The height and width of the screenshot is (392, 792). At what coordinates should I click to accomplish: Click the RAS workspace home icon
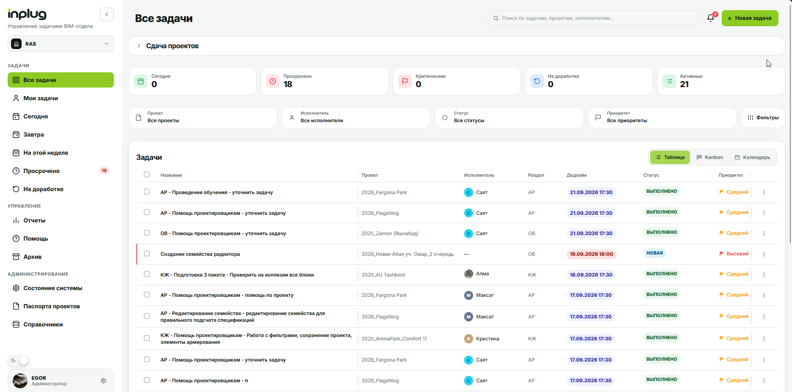[17, 44]
